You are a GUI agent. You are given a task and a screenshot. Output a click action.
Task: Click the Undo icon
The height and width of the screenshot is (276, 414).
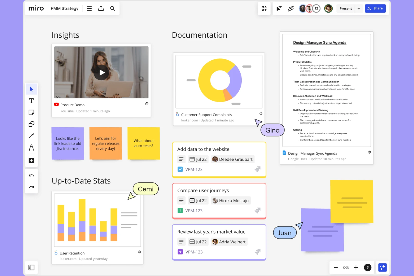[31, 175]
